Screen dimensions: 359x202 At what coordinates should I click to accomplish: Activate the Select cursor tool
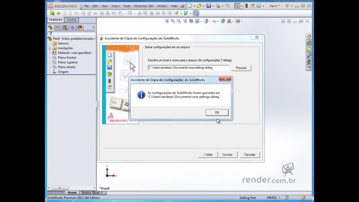pos(237,6)
